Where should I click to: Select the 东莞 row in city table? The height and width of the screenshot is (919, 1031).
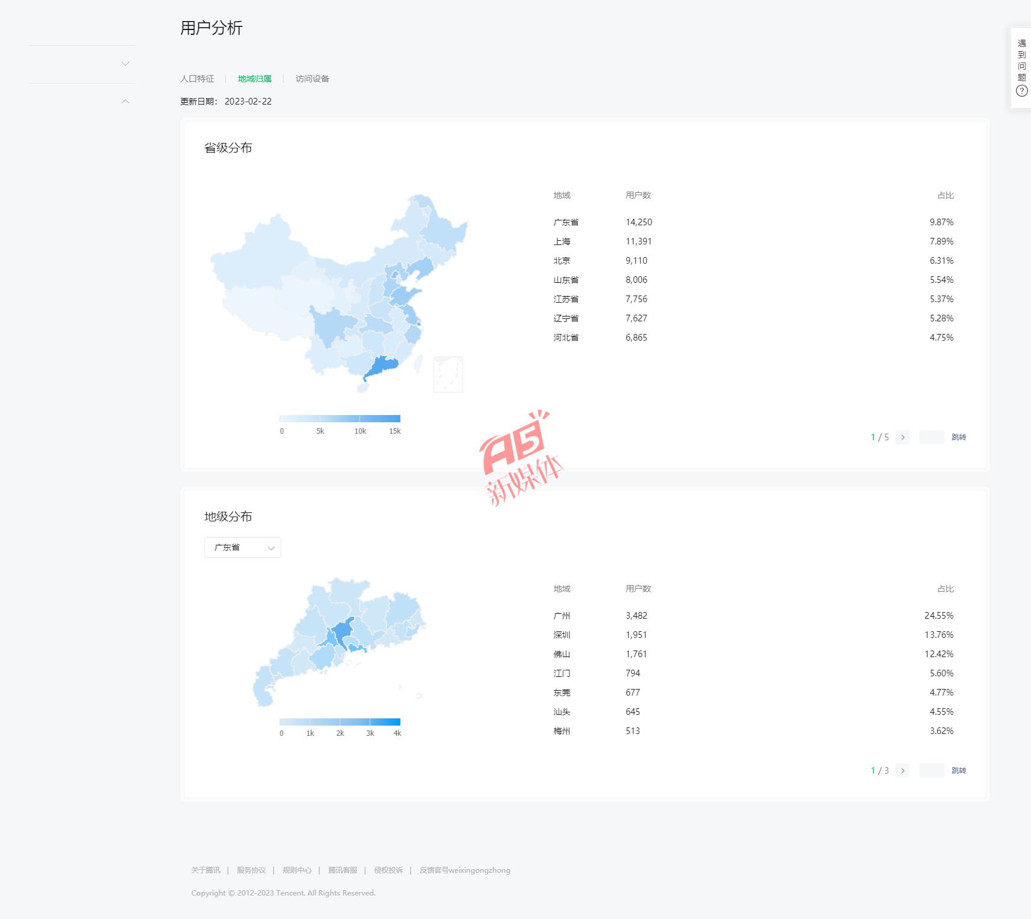pyautogui.click(x=753, y=693)
